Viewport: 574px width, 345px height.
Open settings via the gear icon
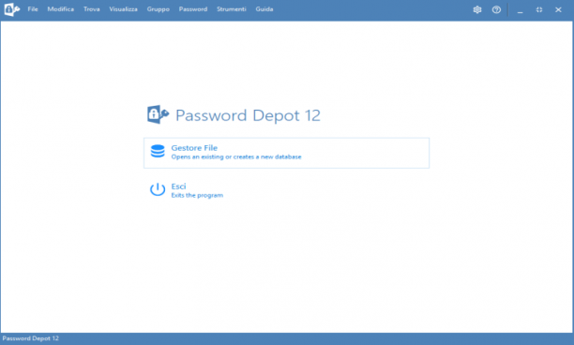477,10
